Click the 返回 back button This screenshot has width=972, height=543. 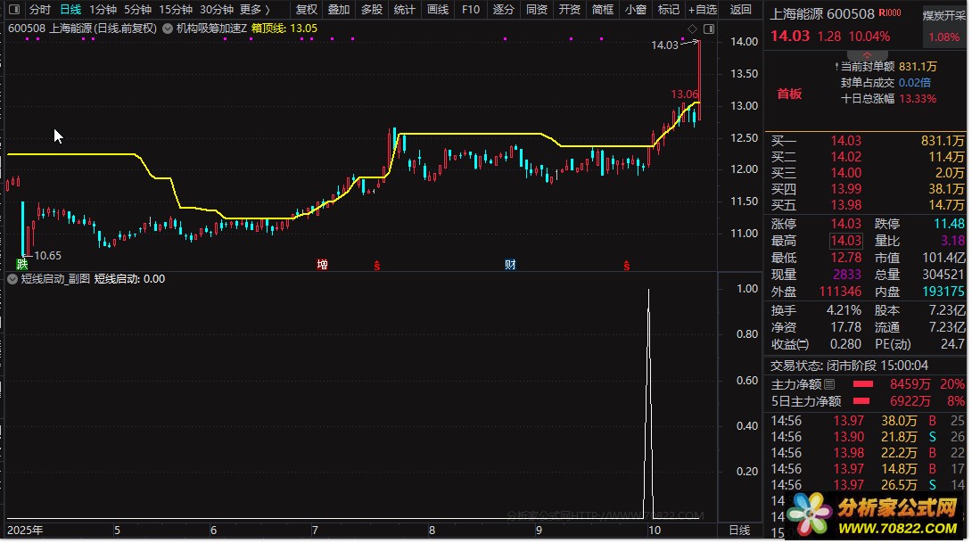coord(740,10)
